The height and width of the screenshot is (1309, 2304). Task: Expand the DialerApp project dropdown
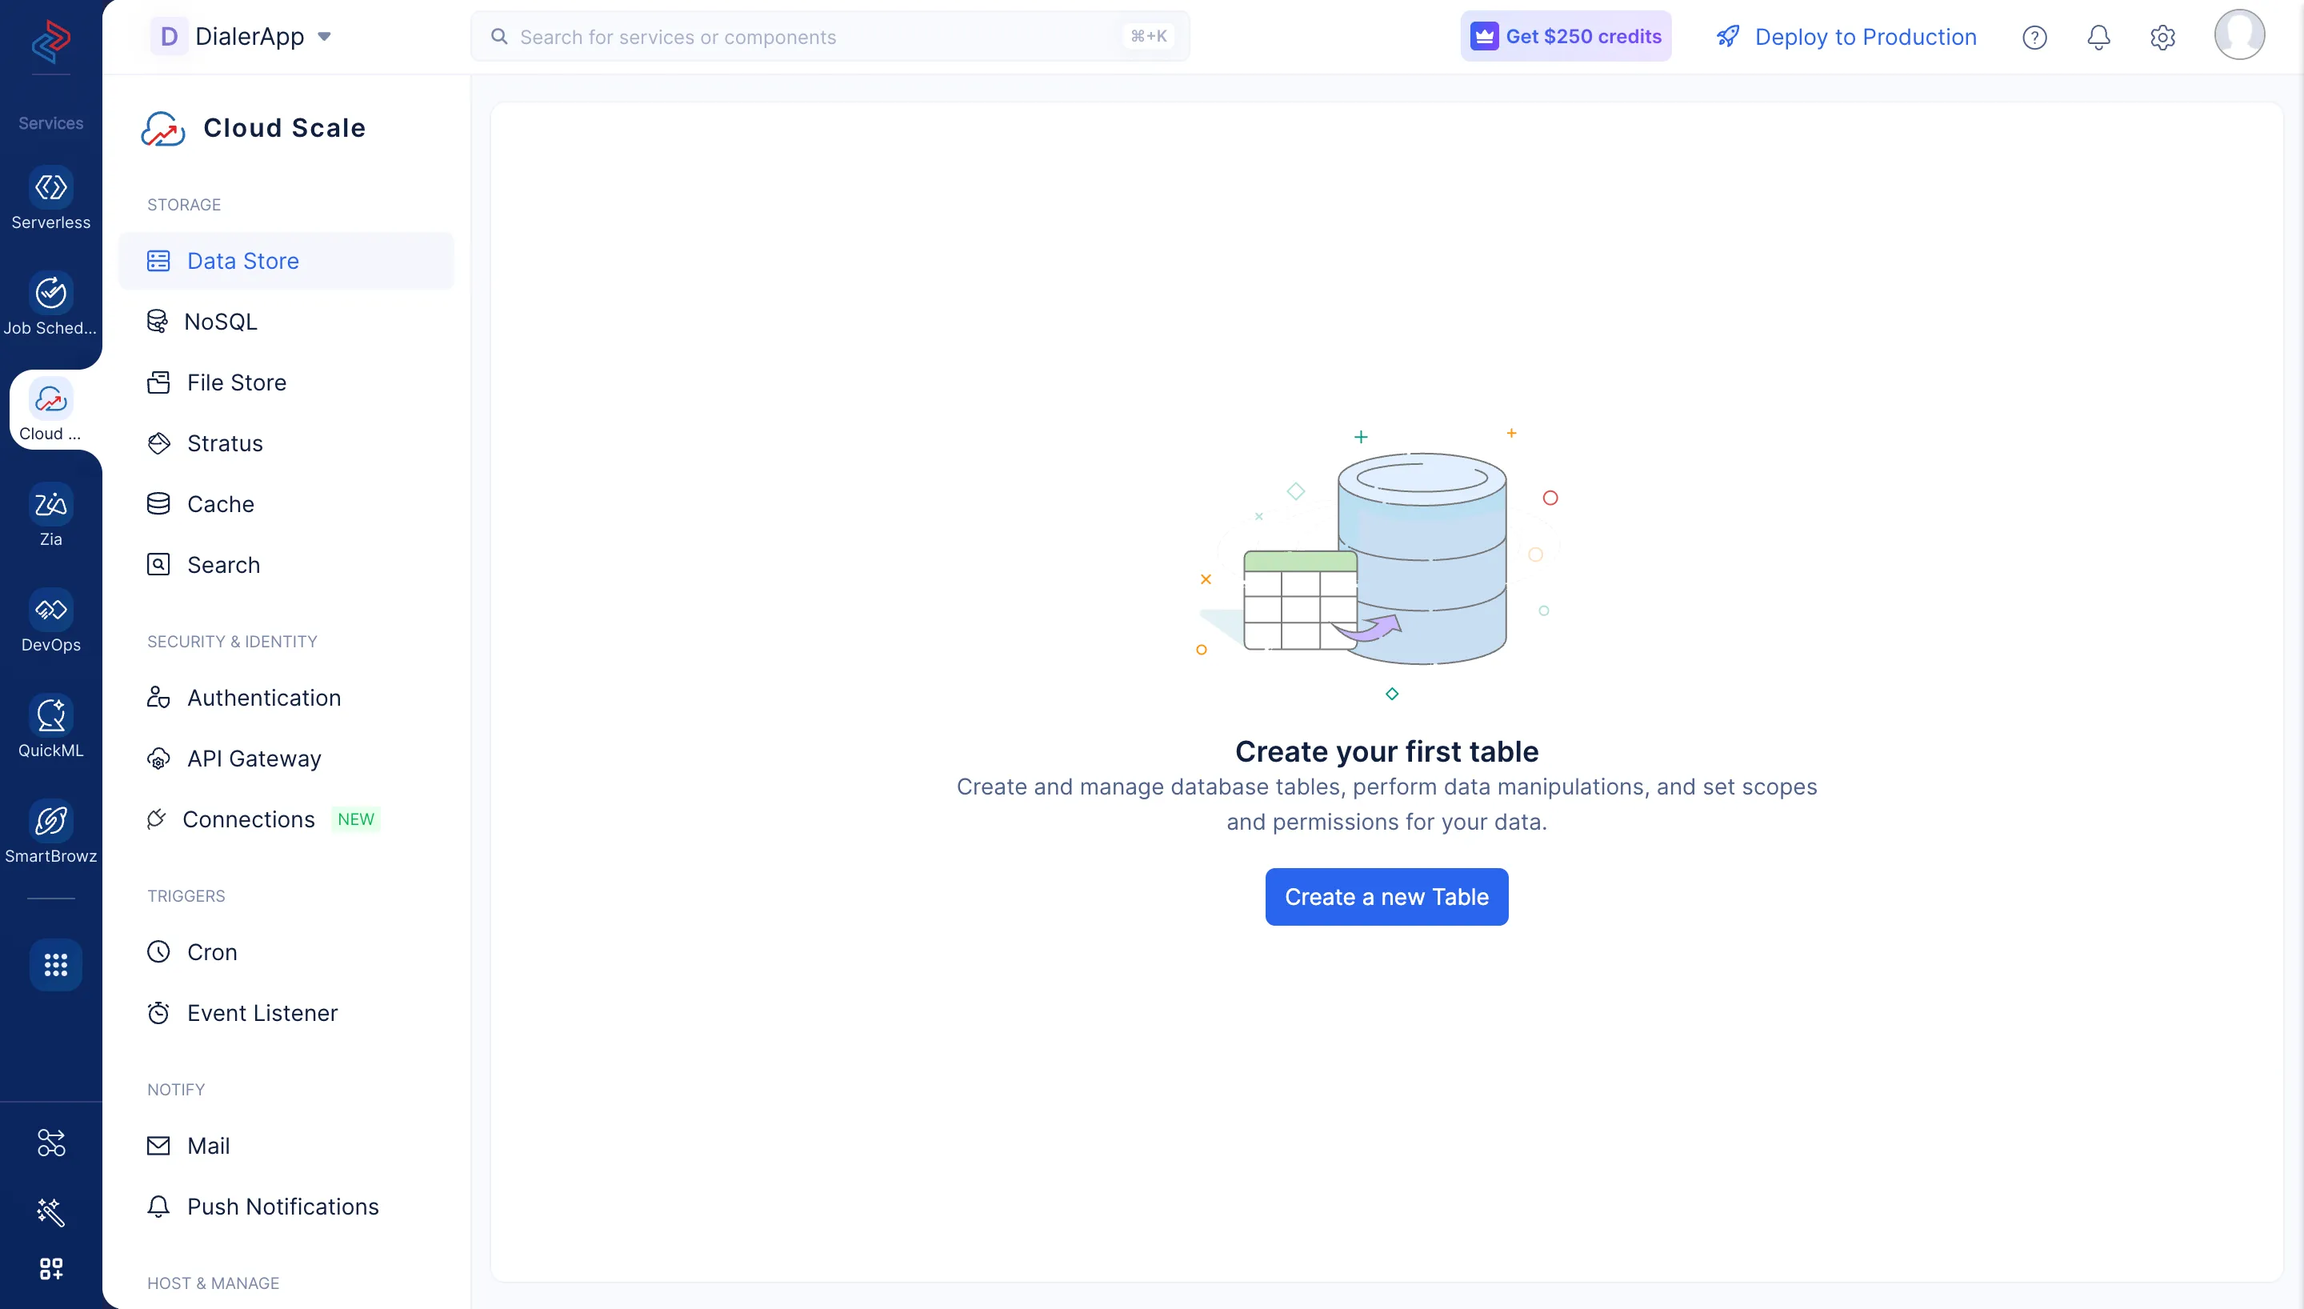[x=326, y=37]
